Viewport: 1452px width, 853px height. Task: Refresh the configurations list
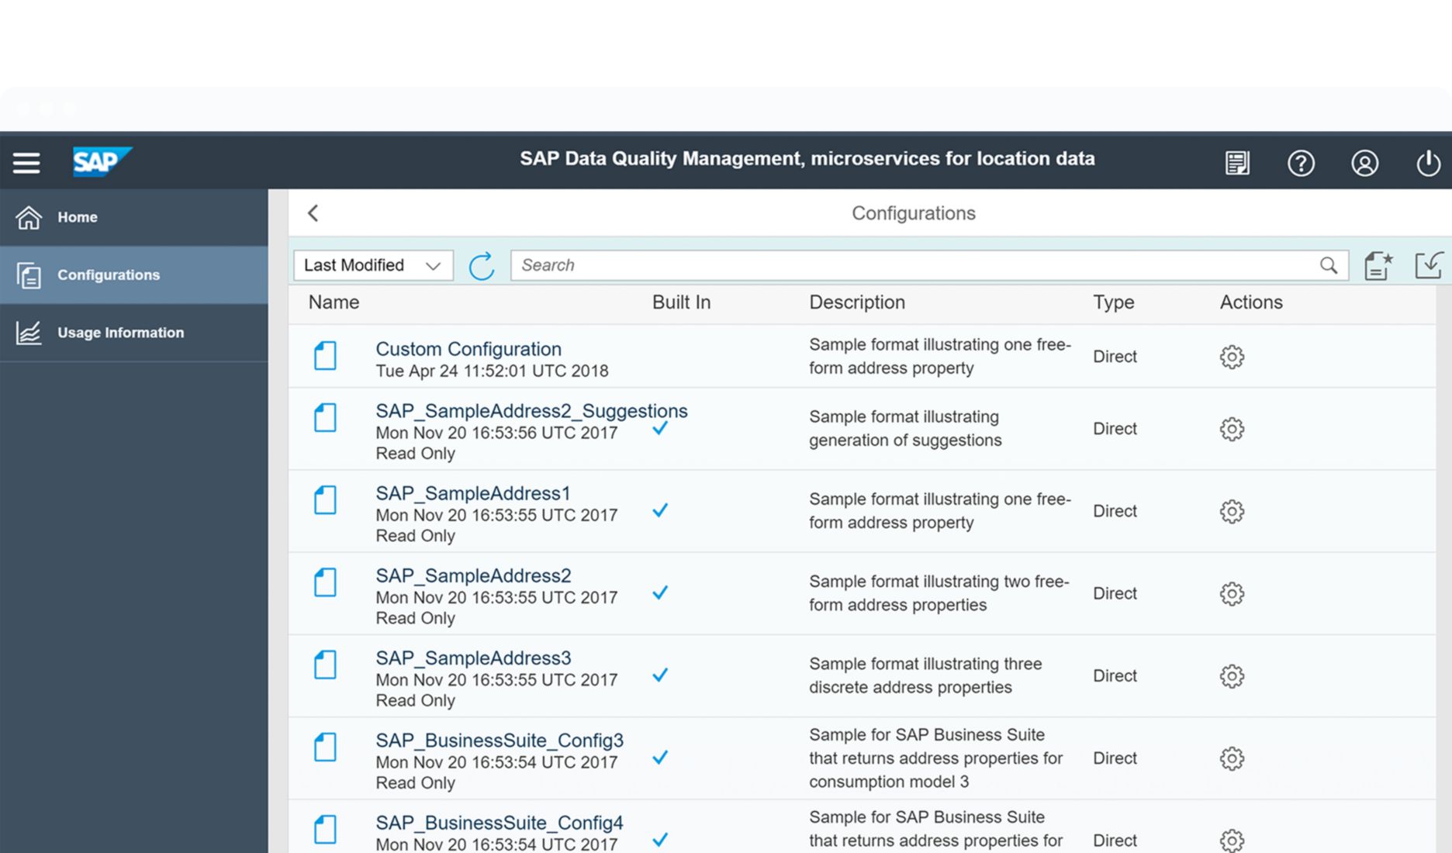481,266
